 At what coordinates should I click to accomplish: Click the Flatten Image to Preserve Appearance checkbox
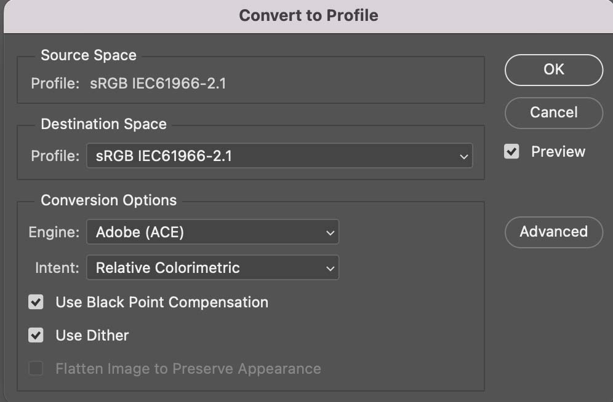pos(36,369)
